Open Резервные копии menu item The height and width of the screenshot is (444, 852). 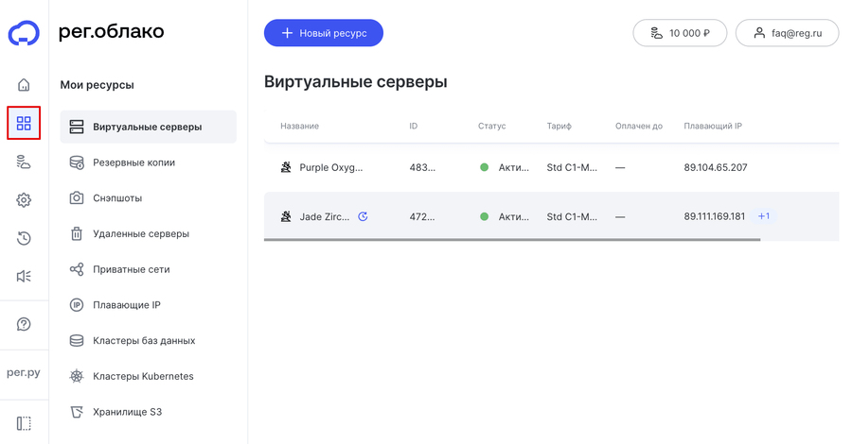133,162
